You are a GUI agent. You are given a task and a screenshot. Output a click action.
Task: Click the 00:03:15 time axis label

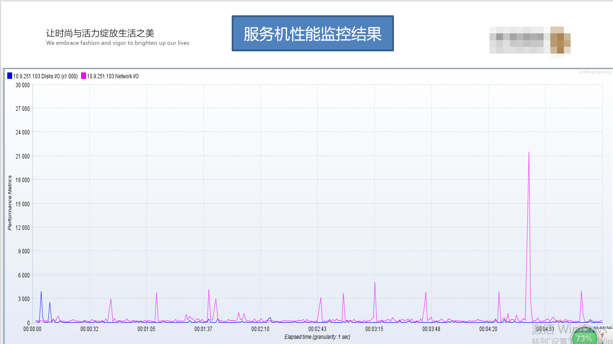pos(375,329)
